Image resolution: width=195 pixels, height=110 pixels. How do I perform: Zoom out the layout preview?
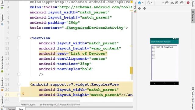click(167, 3)
